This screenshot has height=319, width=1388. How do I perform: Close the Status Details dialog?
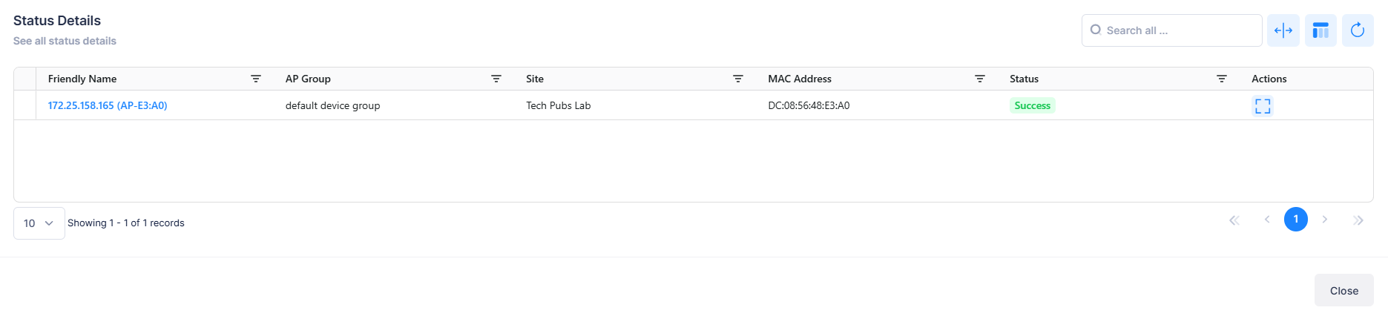(x=1343, y=291)
